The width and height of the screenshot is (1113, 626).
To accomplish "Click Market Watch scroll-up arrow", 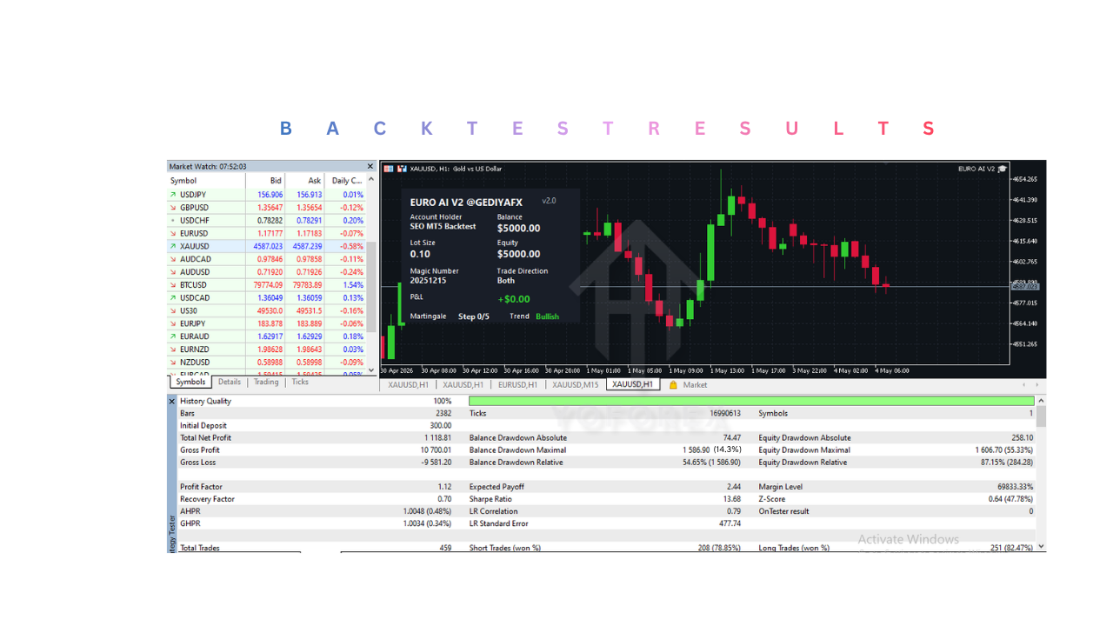I will [371, 180].
